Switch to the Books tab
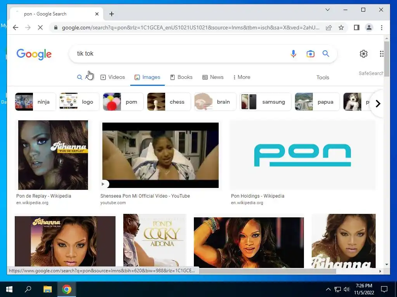Image resolution: width=397 pixels, height=297 pixels. [x=181, y=77]
